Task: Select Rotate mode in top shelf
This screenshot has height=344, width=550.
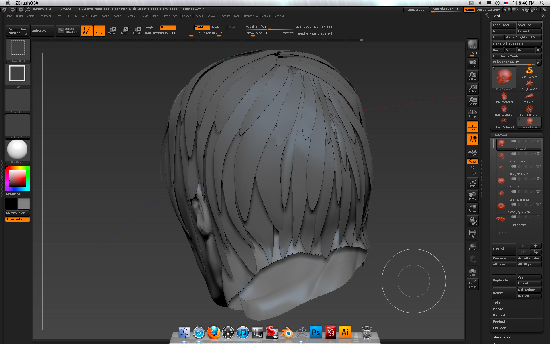Action: click(137, 31)
